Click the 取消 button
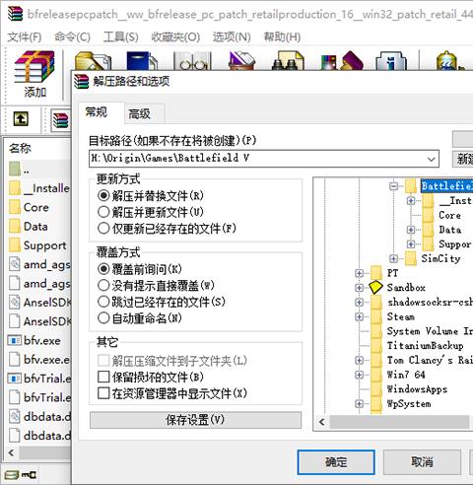The width and height of the screenshot is (473, 485). 422,462
